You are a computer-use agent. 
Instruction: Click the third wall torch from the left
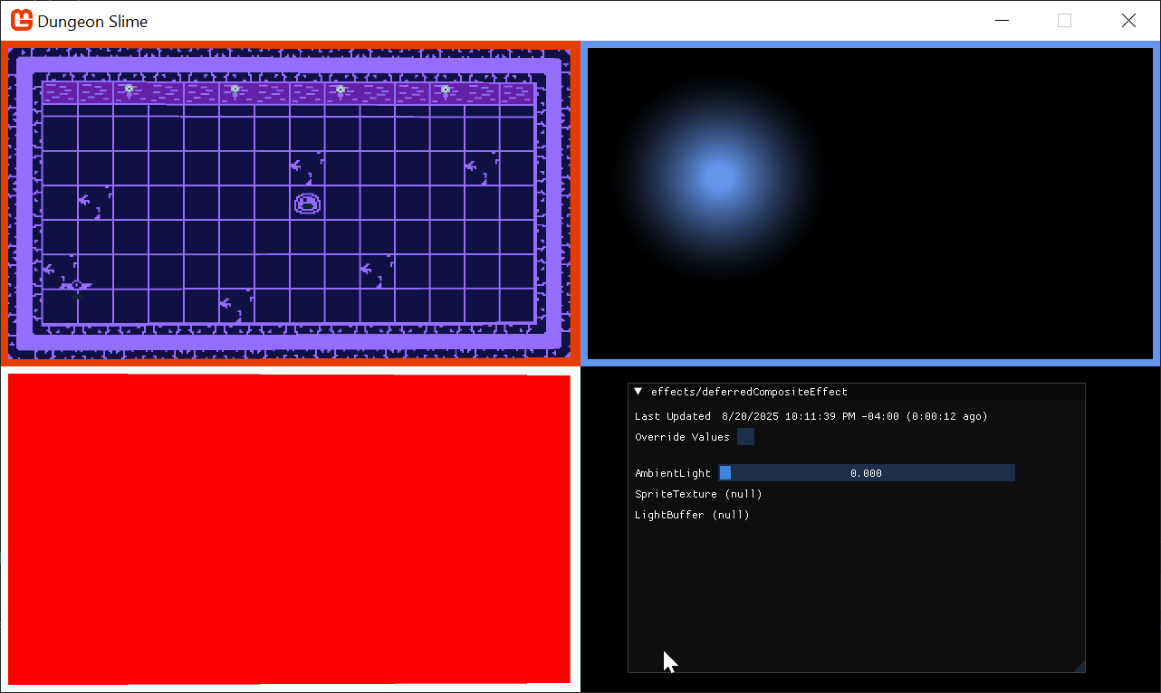(x=341, y=90)
